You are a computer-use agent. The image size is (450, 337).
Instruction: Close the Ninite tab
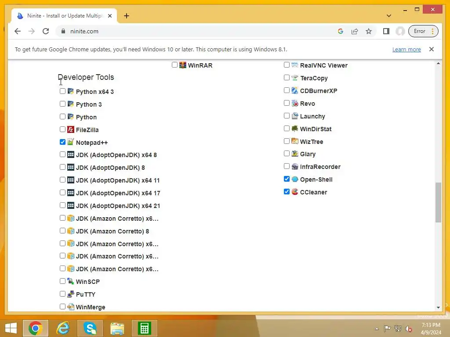tap(109, 16)
